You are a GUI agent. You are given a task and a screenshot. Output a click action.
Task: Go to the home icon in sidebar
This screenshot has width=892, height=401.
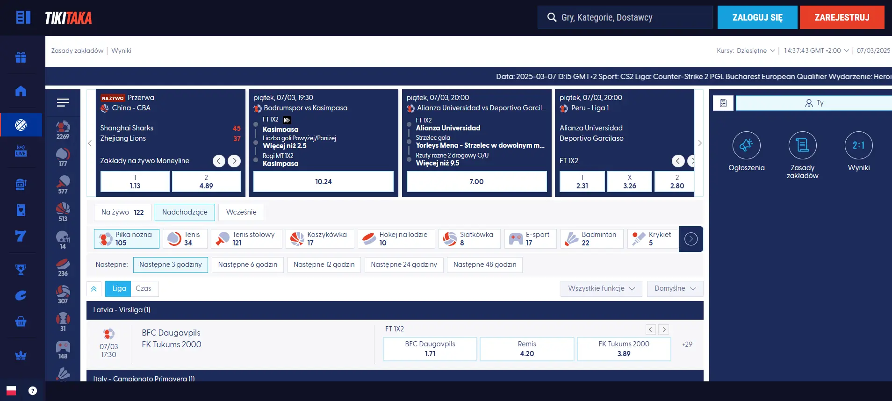pos(21,91)
